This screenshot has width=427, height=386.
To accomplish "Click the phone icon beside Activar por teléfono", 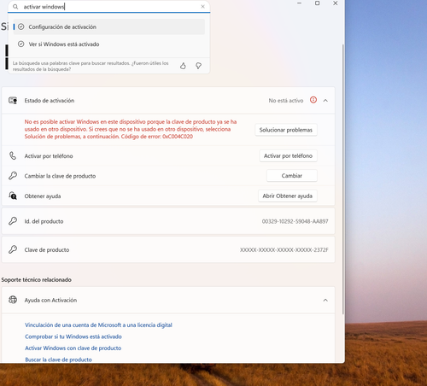I will coord(13,155).
